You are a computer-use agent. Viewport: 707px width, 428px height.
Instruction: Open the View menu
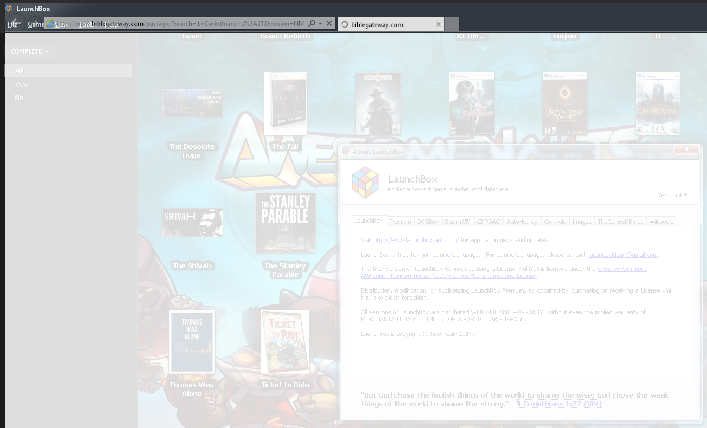click(61, 24)
